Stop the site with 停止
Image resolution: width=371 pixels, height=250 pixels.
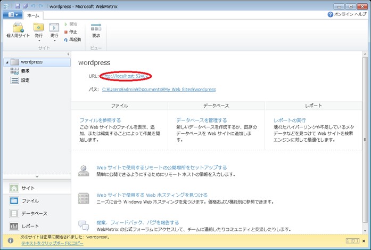(x=71, y=32)
